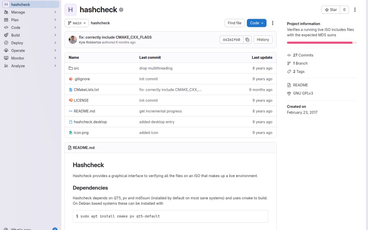Click Kyle Robbertze's avatar
368x230 pixels.
point(73,39)
